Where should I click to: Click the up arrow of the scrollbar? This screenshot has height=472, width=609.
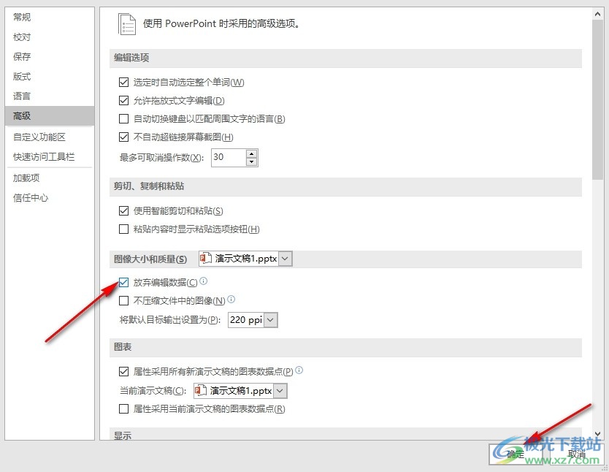597,14
